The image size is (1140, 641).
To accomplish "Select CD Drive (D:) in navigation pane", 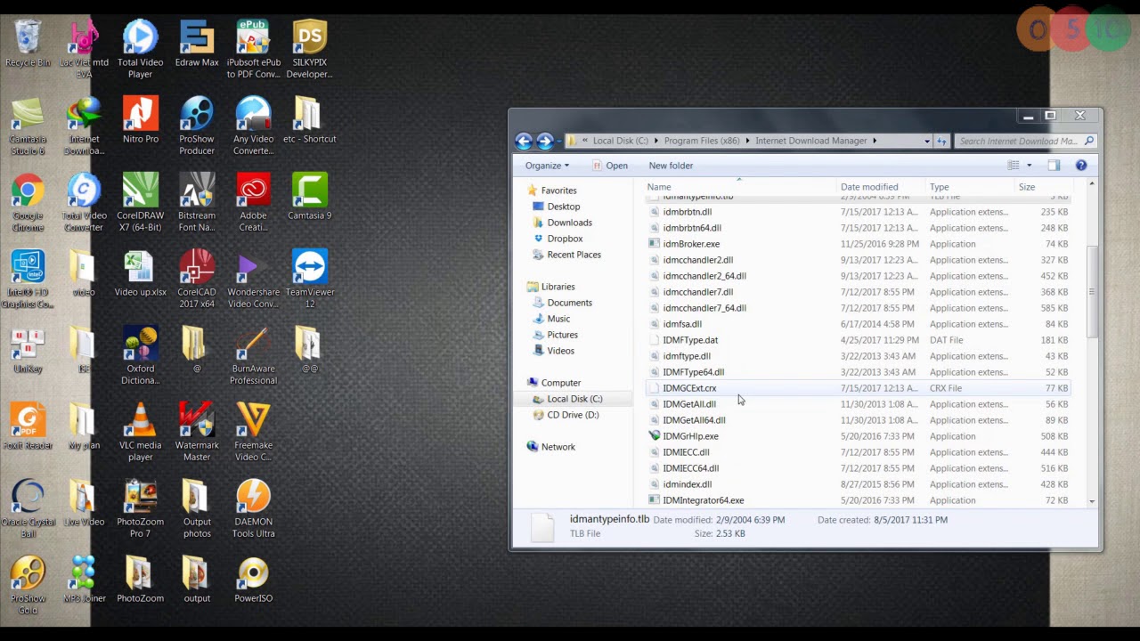I will [x=573, y=415].
